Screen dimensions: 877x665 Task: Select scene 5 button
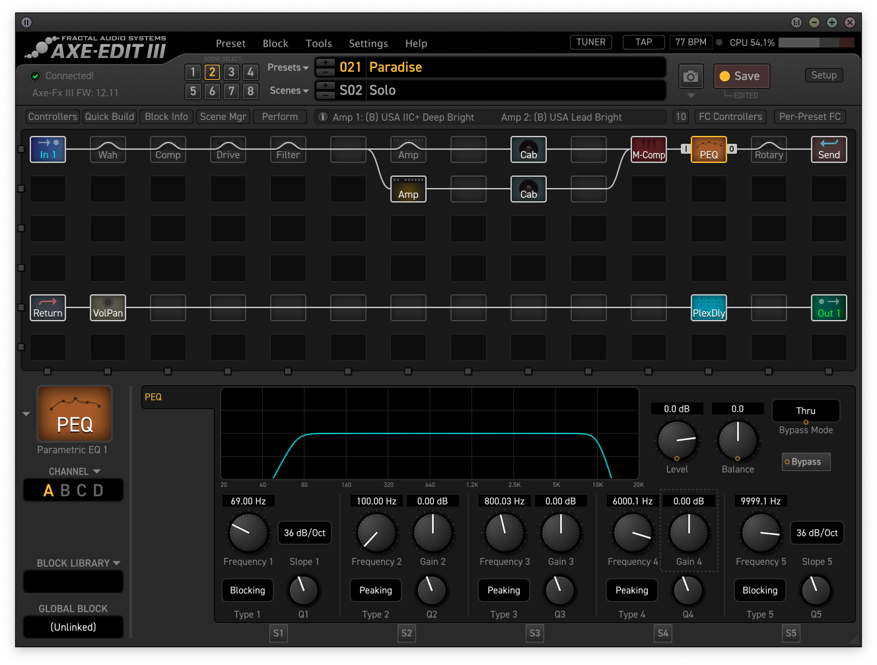click(x=193, y=91)
